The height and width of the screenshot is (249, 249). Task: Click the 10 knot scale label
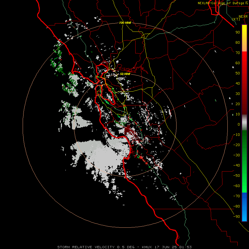pos(238,114)
